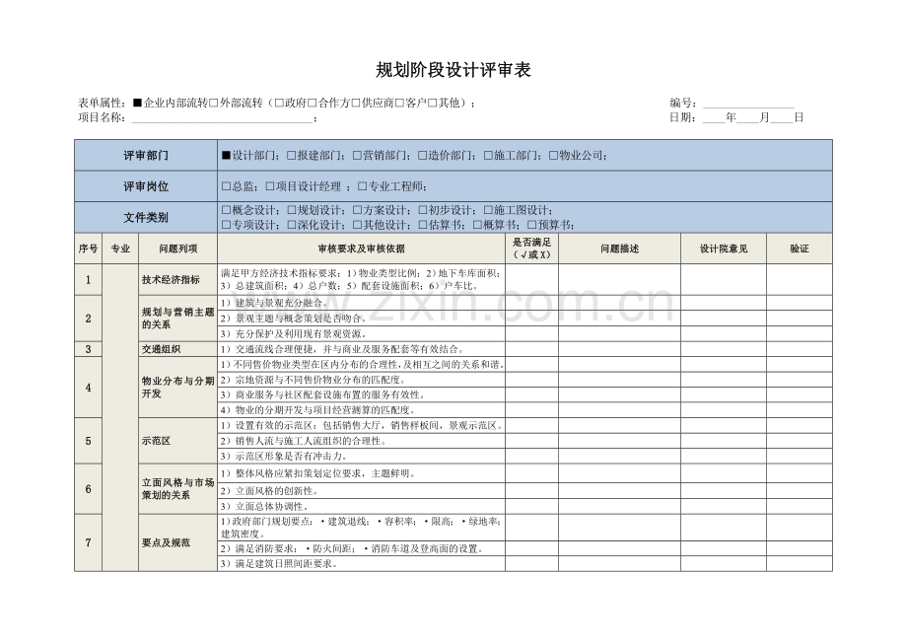Image resolution: width=907 pixels, height=642 pixels.
Task: Check the 概念设计 checkbox
Action: pos(226,210)
